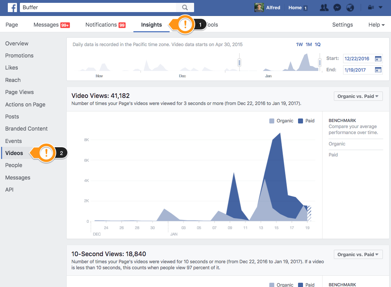Open the Privacy Shortcuts lock icon
Screen dimensions: 391x287
coord(370,7)
